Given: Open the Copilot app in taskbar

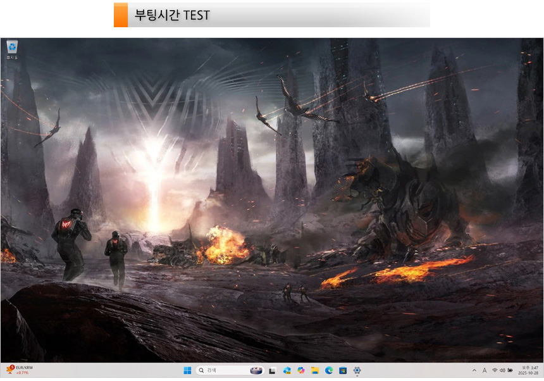Looking at the screenshot, I should click(x=300, y=370).
